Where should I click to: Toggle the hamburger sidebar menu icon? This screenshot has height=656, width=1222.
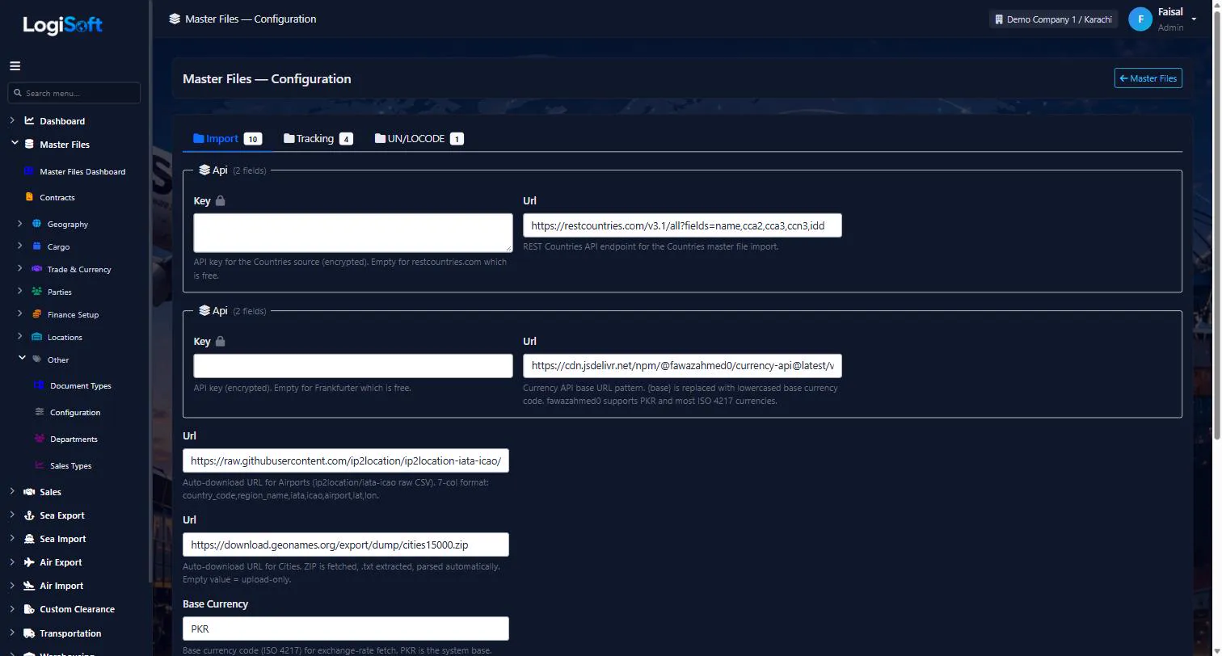point(15,66)
